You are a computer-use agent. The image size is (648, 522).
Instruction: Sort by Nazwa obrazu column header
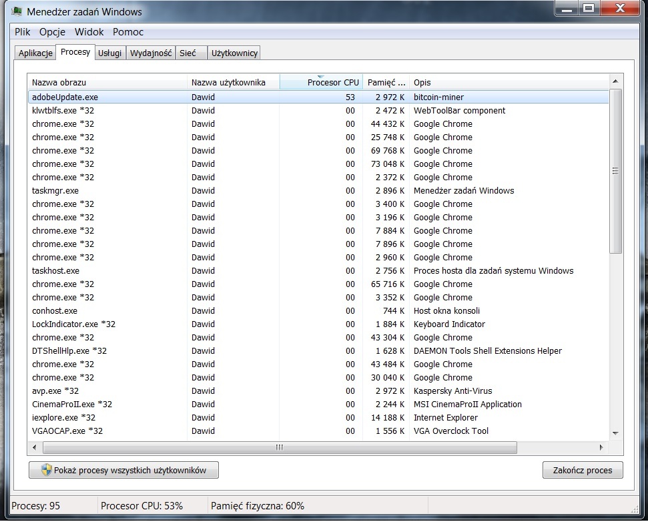pyautogui.click(x=107, y=82)
